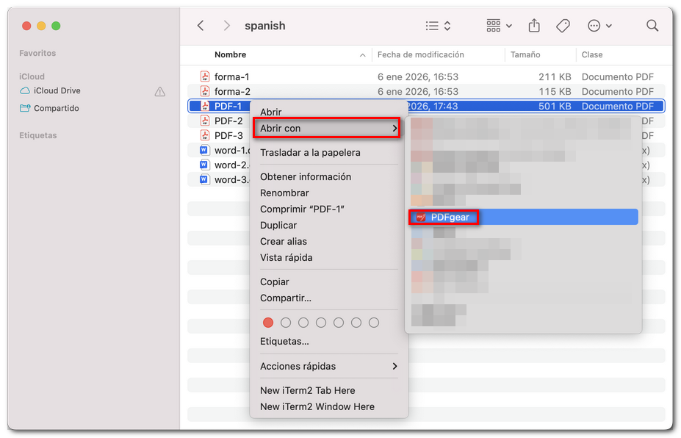
Task: Open the Share icon in the Finder toolbar
Action: tap(534, 25)
